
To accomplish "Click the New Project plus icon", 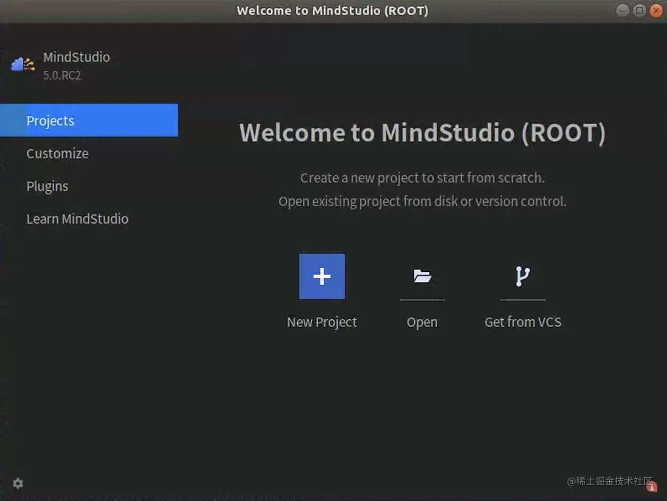I will coord(322,276).
